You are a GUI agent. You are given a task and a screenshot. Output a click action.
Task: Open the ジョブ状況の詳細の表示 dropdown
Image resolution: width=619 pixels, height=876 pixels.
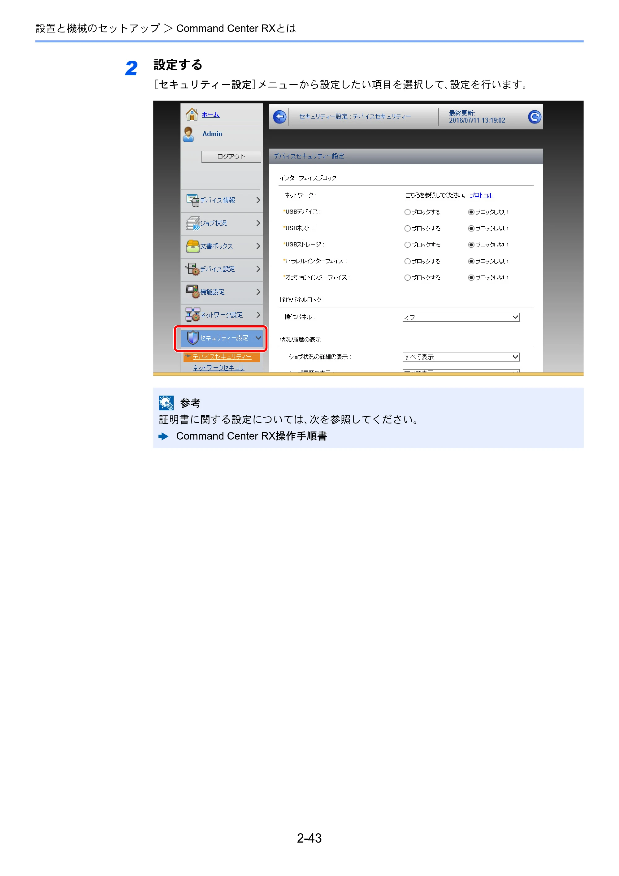(x=461, y=357)
